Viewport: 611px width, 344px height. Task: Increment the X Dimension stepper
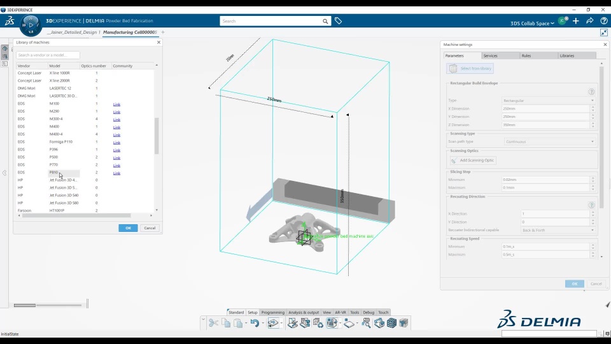tap(593, 107)
